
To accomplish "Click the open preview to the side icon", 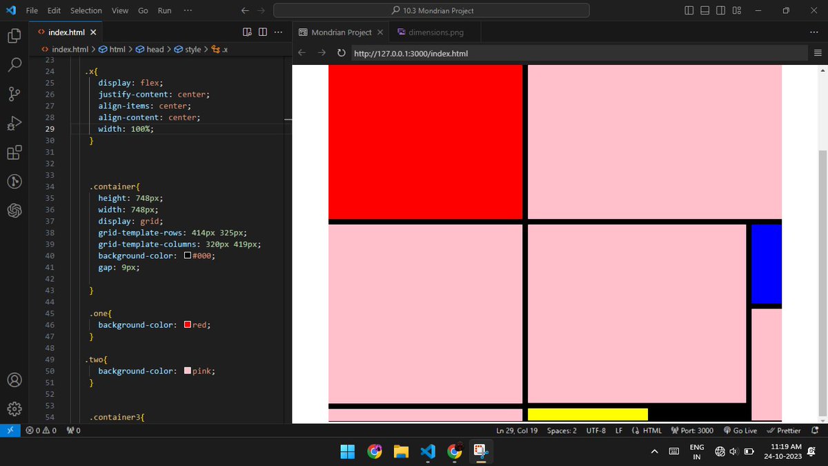I will pyautogui.click(x=248, y=32).
